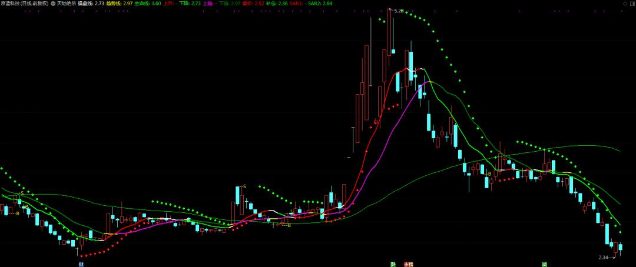Click the 5.28 high price label
Screen dimensions: 636x267
pyautogui.click(x=399, y=11)
